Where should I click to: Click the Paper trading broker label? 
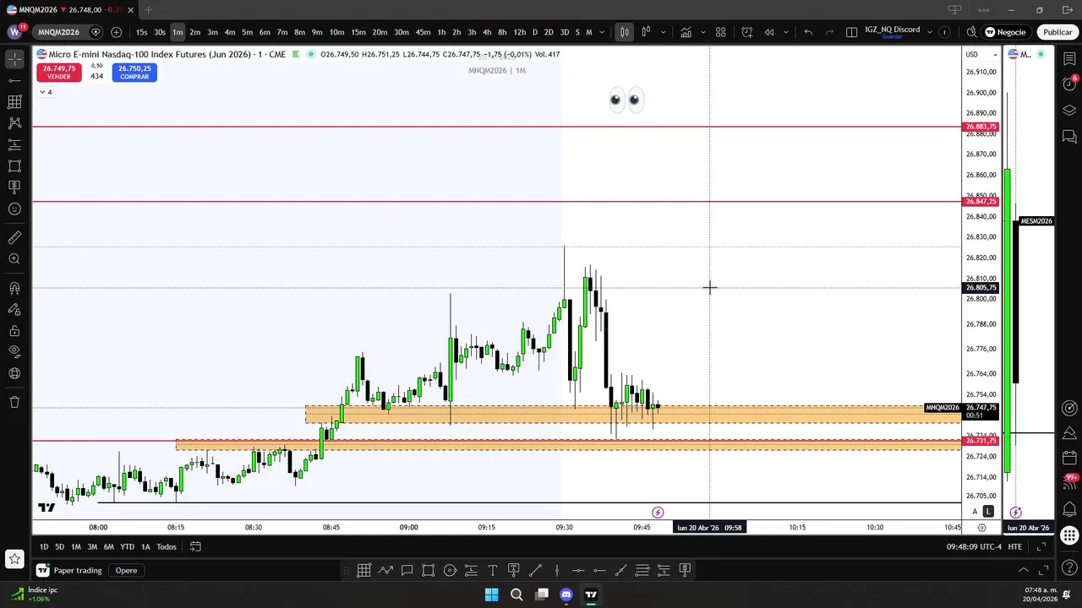click(x=77, y=570)
